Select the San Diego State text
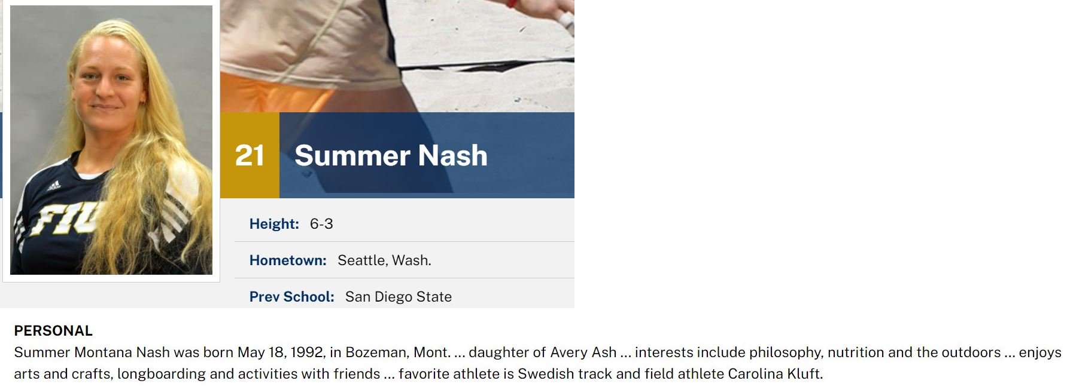The height and width of the screenshot is (390, 1067). (398, 297)
